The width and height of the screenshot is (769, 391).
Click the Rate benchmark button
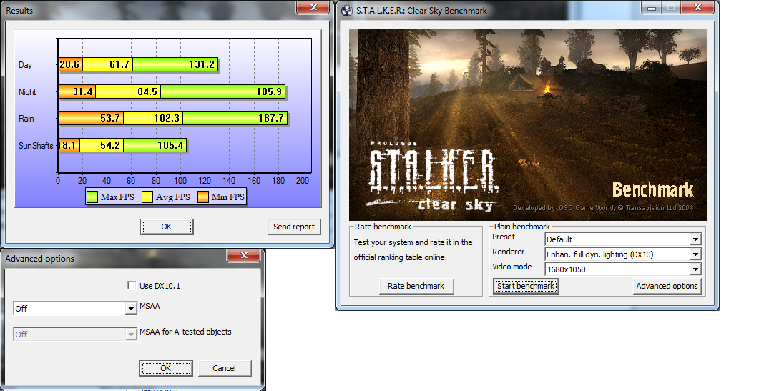click(x=416, y=286)
